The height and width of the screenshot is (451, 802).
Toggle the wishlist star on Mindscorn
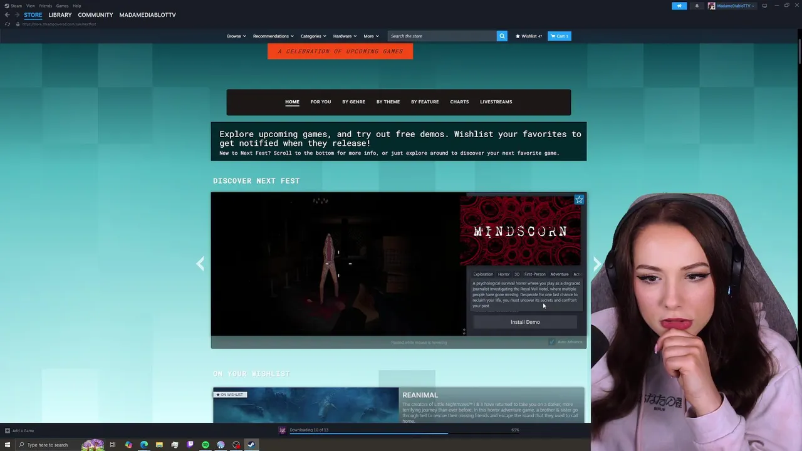click(579, 200)
